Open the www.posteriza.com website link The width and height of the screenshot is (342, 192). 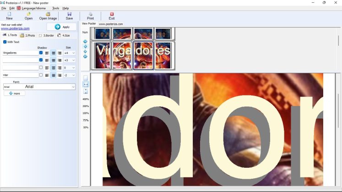coord(15,28)
